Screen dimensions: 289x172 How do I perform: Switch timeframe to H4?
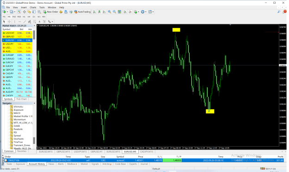(29, 17)
